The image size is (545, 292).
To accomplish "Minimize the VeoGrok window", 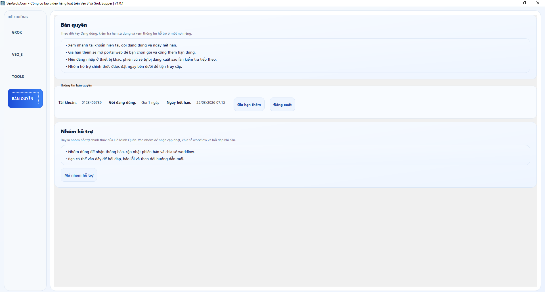I will (512, 3).
